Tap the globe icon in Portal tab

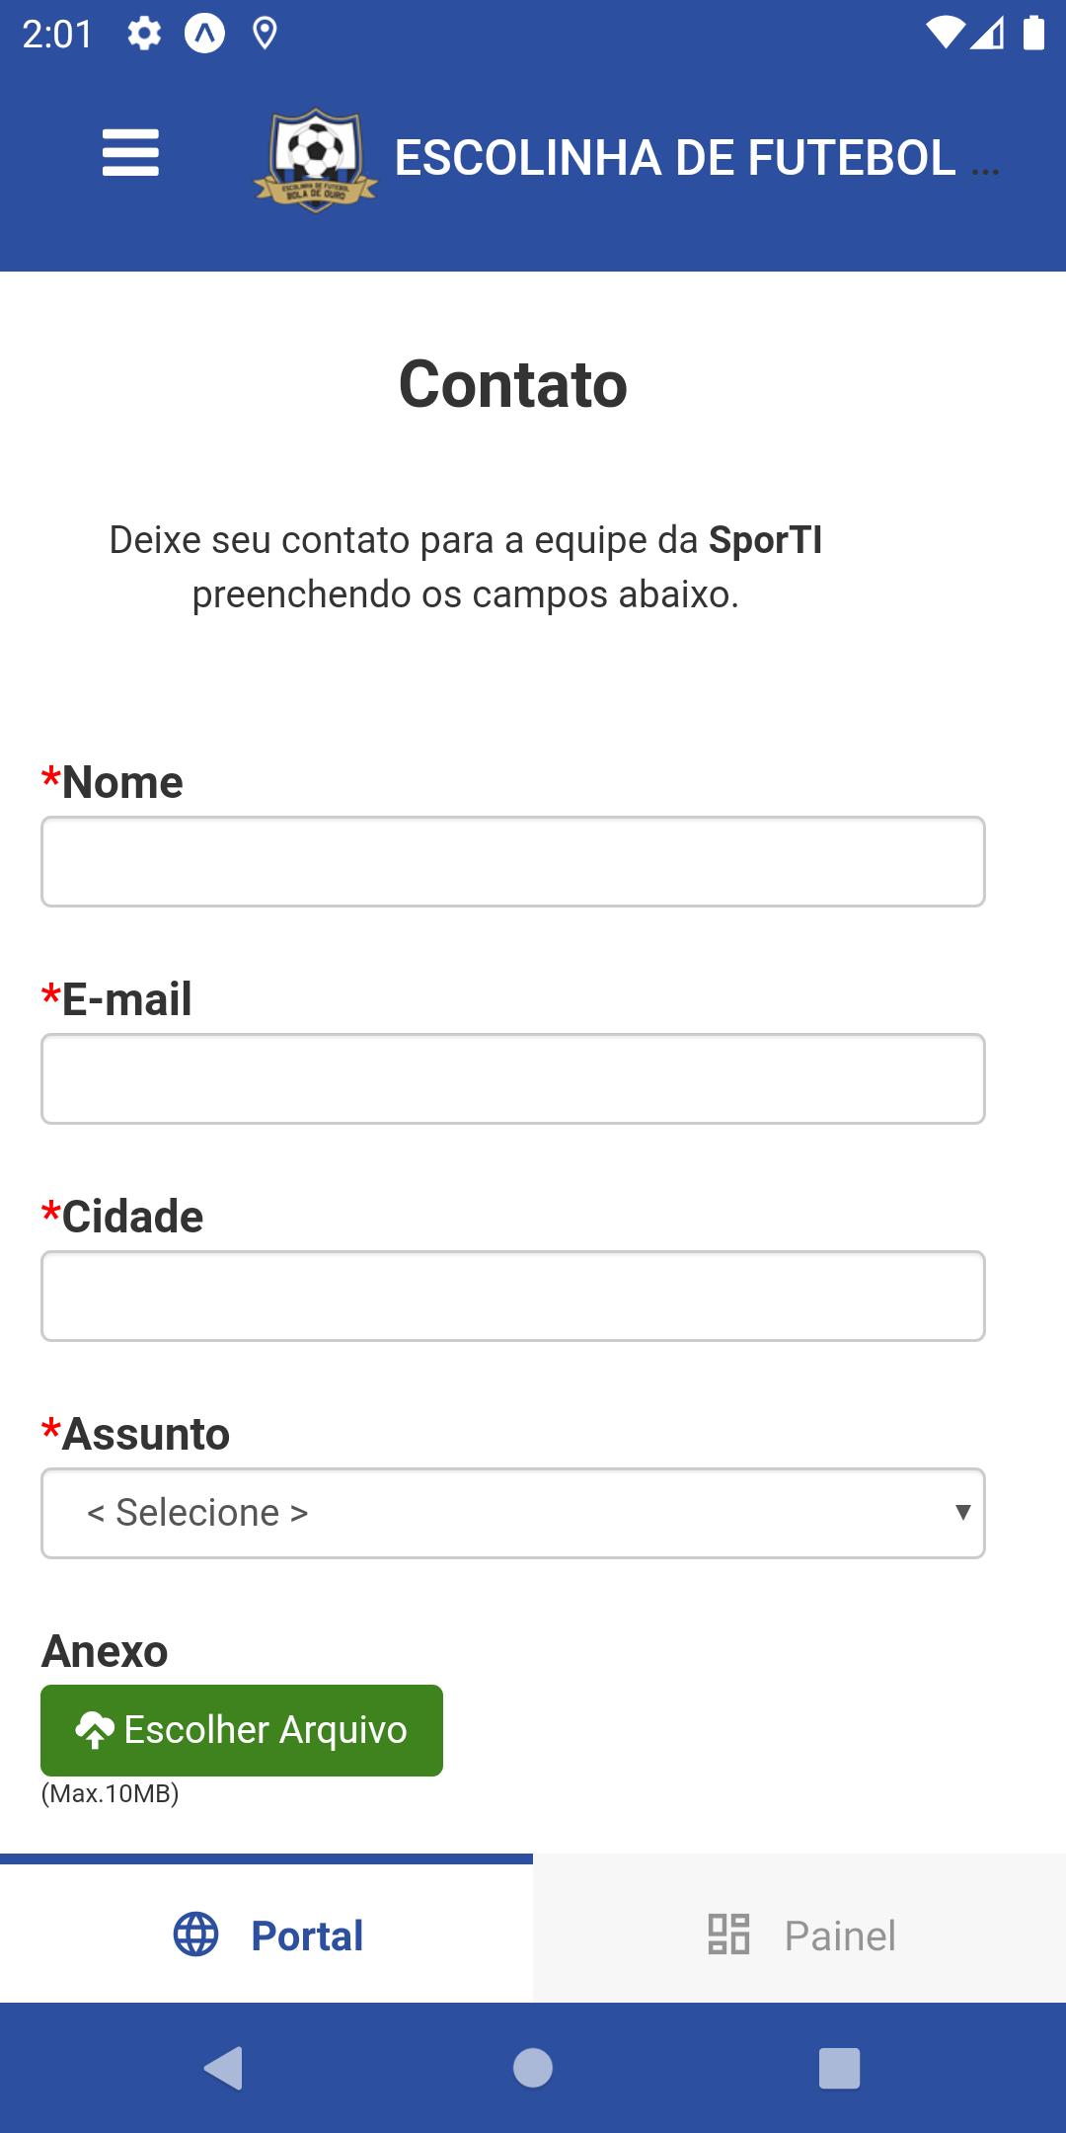pos(195,1935)
